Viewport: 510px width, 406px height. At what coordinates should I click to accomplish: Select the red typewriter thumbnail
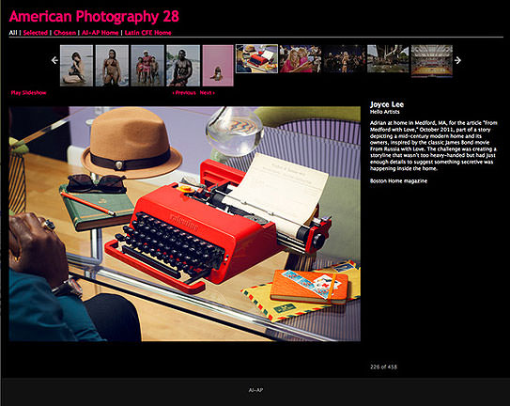point(256,58)
